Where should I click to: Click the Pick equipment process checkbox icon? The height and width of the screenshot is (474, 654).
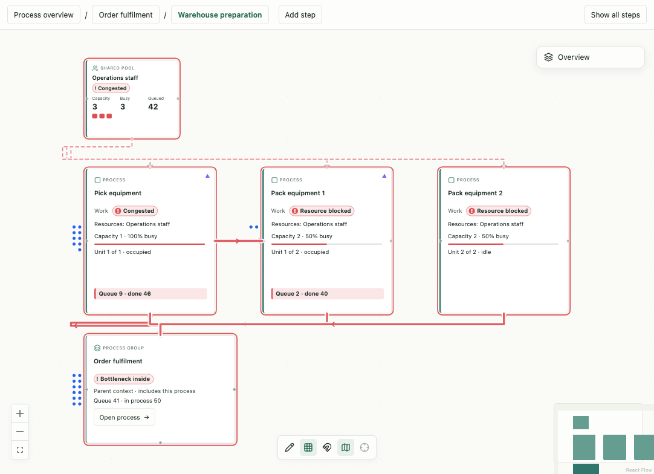coord(97,180)
